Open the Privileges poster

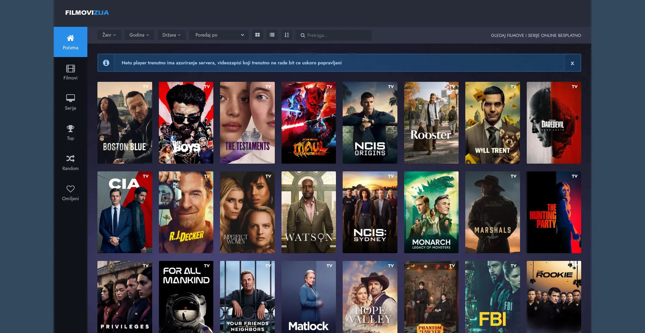125,297
